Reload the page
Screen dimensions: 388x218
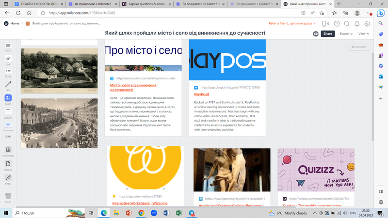(18, 13)
